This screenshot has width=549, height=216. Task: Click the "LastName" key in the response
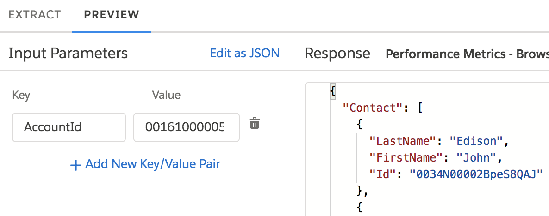pos(403,141)
